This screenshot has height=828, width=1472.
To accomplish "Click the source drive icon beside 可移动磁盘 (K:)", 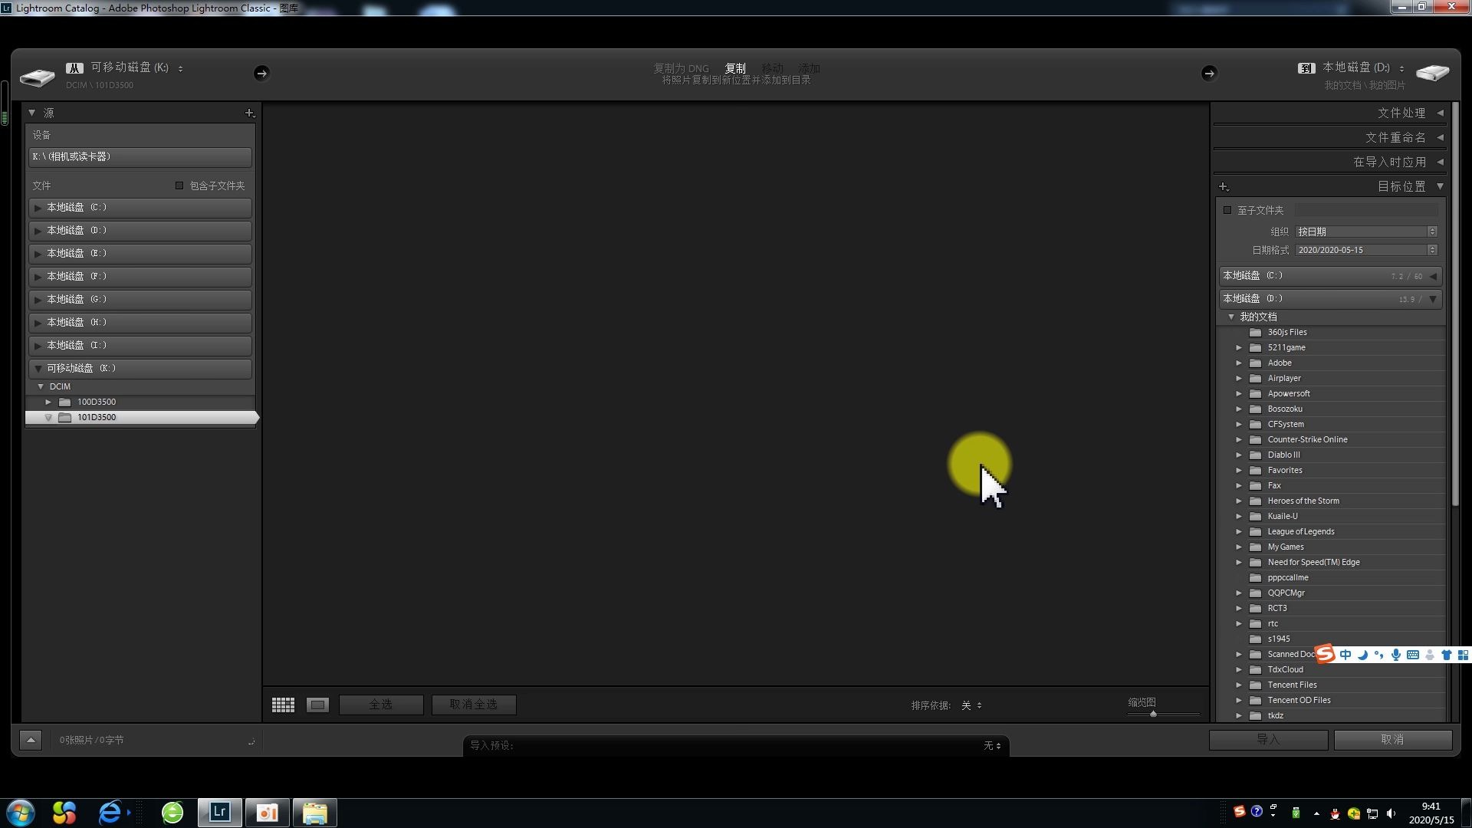I will pyautogui.click(x=37, y=76).
